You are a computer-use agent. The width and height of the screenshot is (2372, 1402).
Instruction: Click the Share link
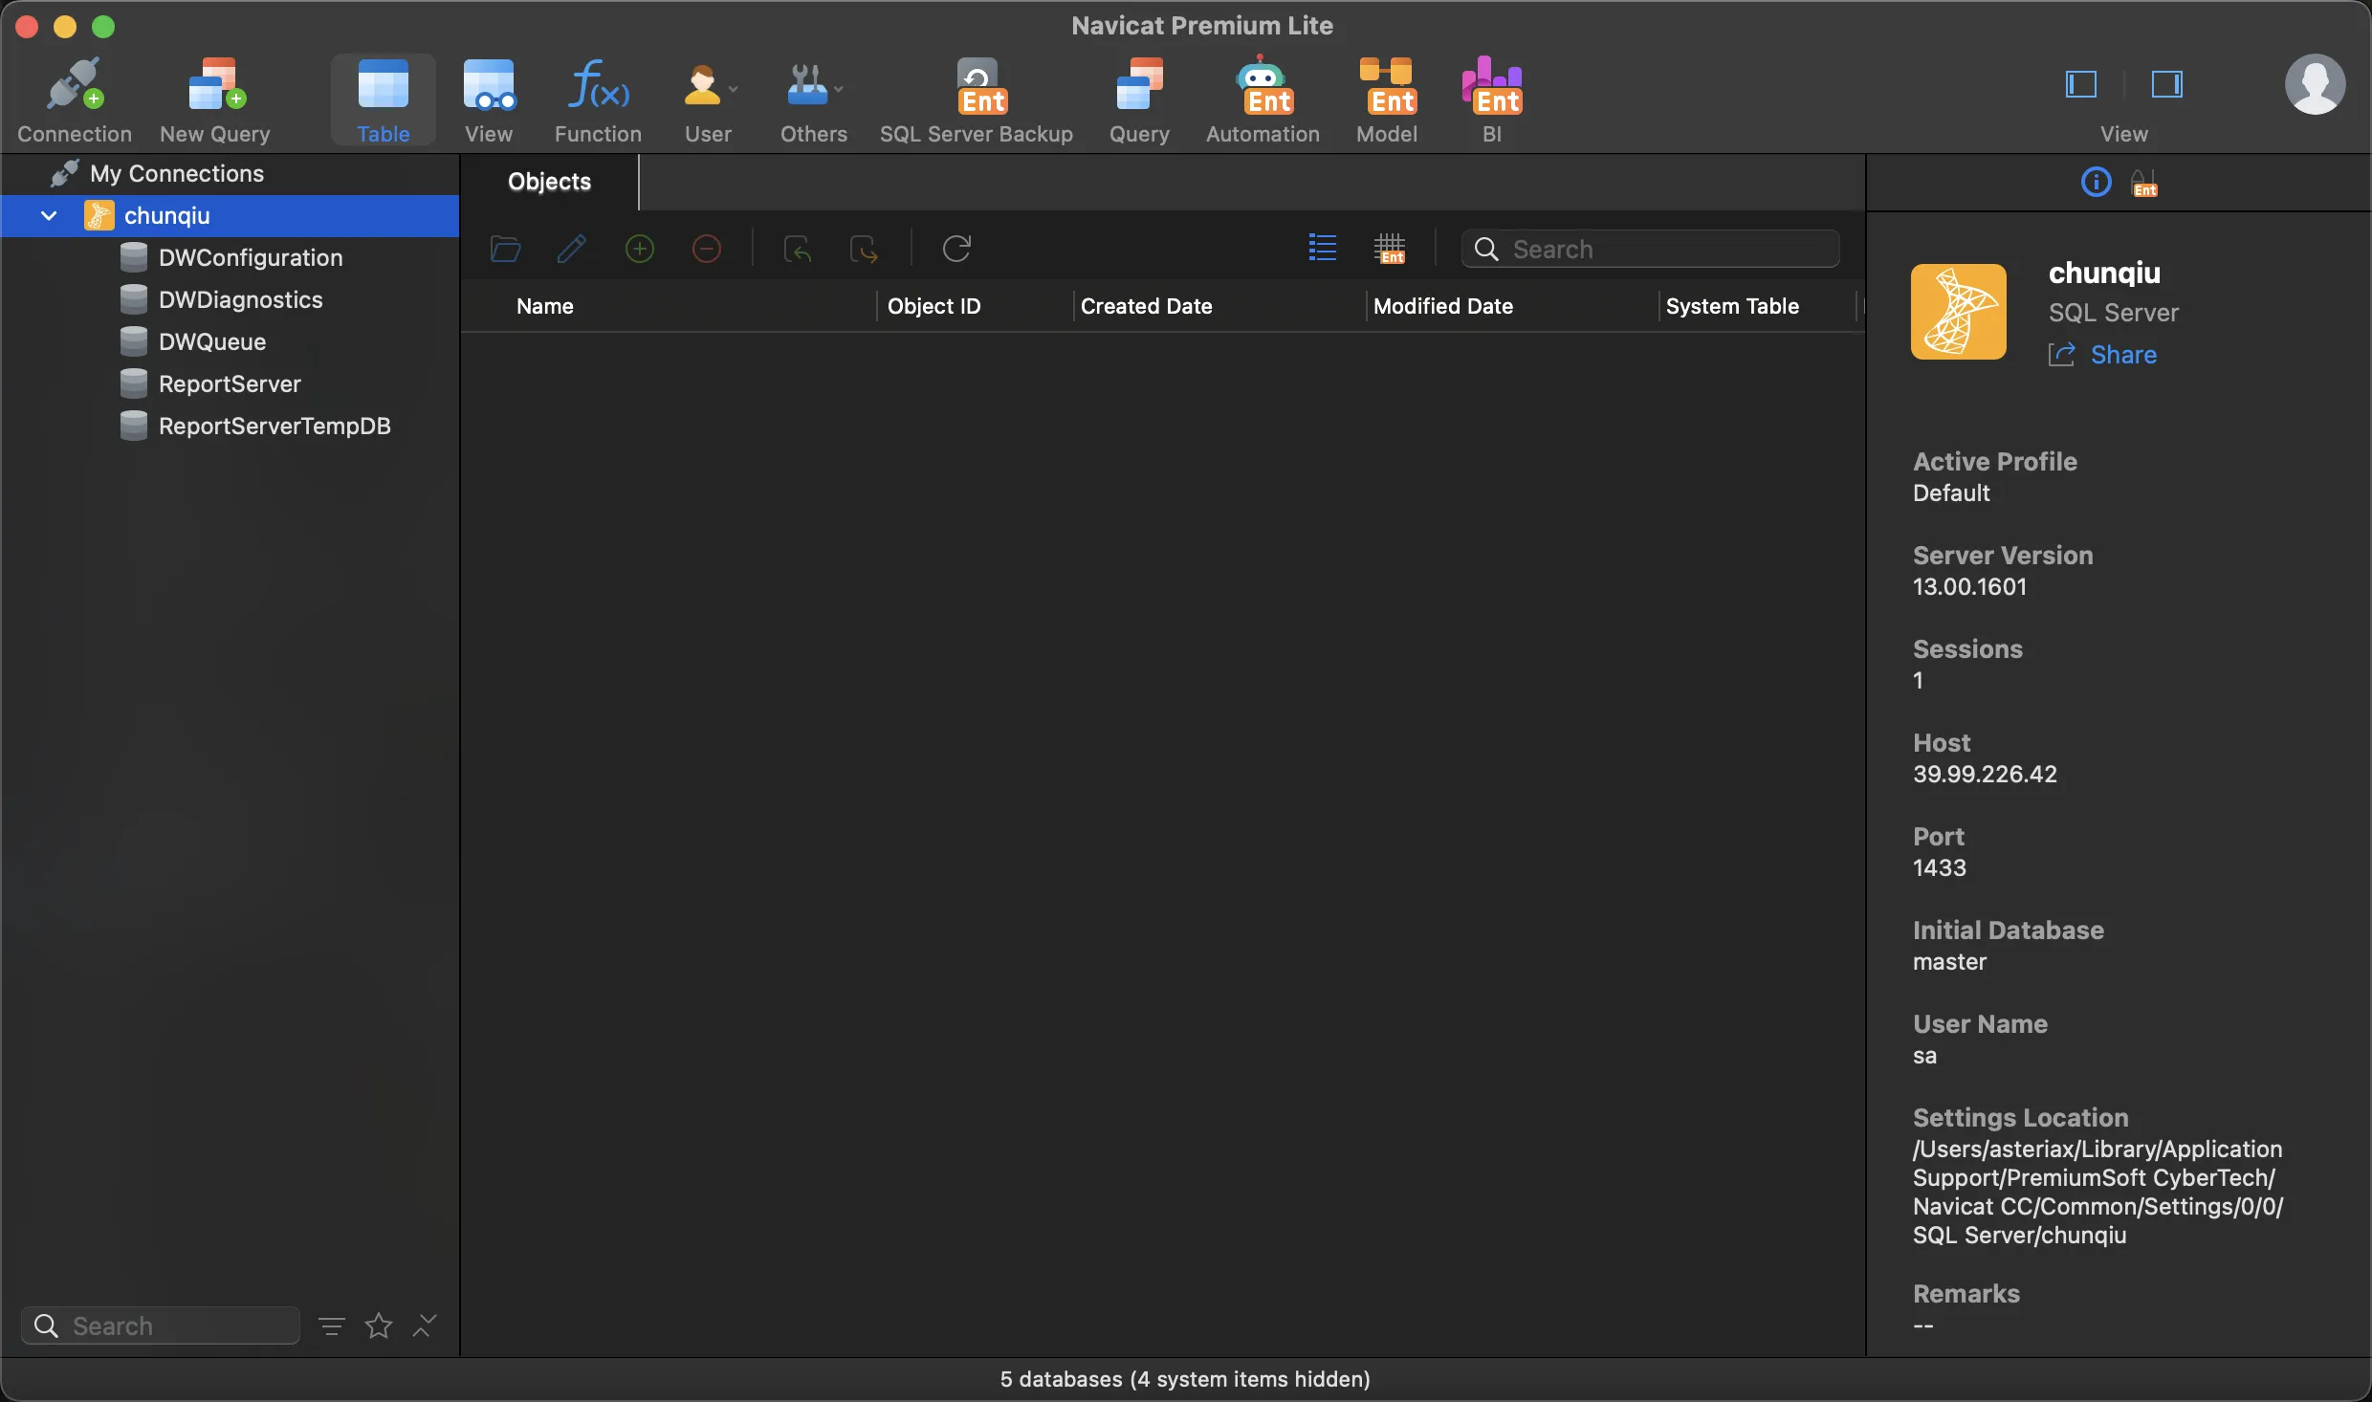pos(2122,355)
